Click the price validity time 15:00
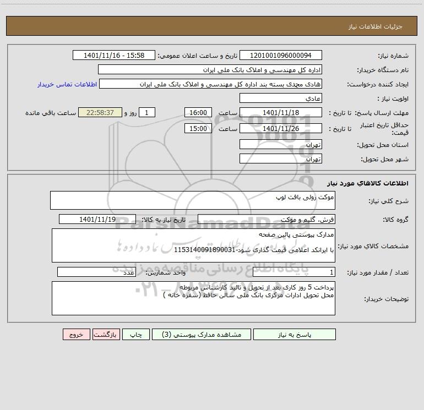 (198, 128)
